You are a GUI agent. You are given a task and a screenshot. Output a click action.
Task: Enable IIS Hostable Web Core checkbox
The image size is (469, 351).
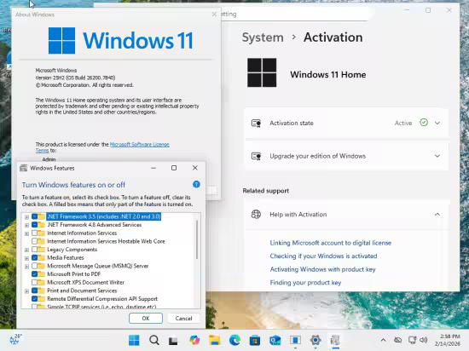tap(34, 241)
